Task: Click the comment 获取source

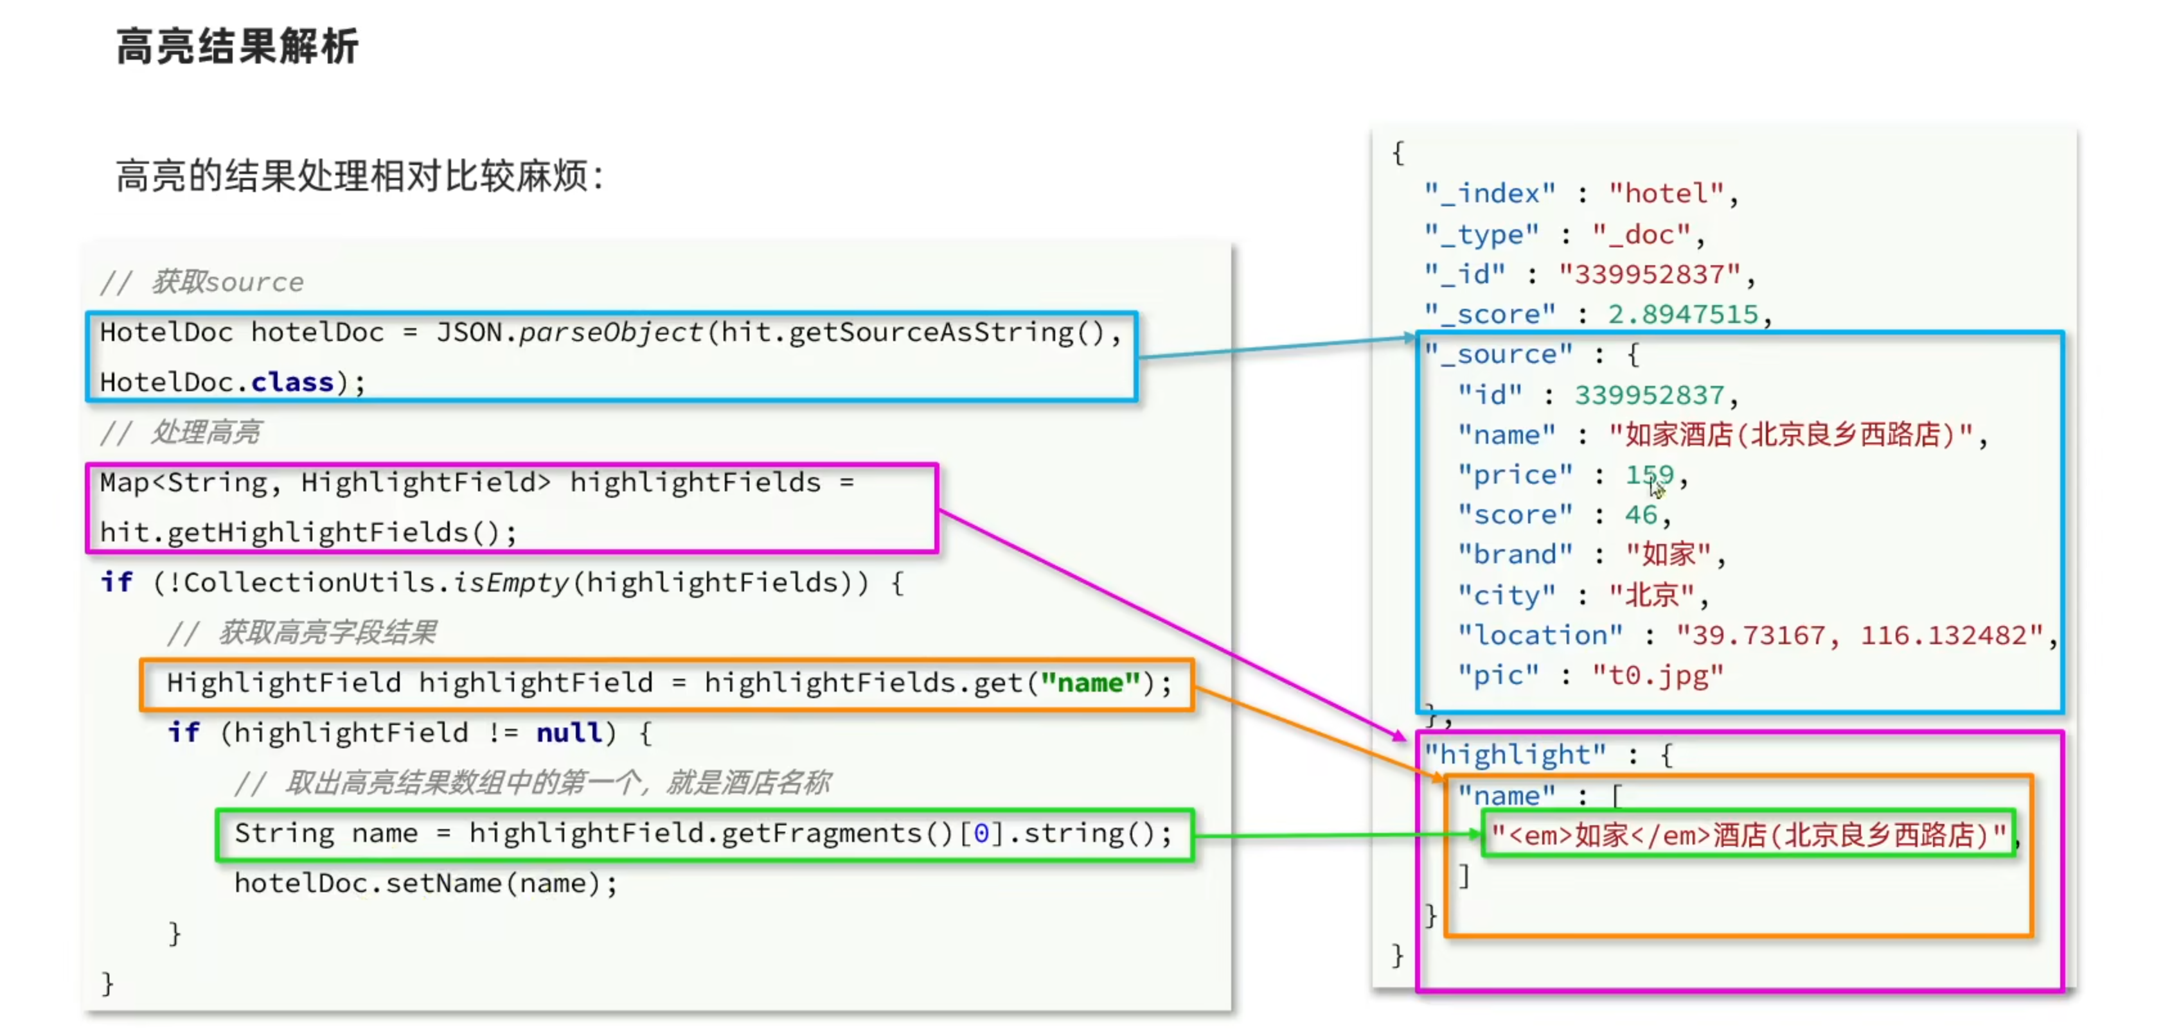Action: coord(202,282)
